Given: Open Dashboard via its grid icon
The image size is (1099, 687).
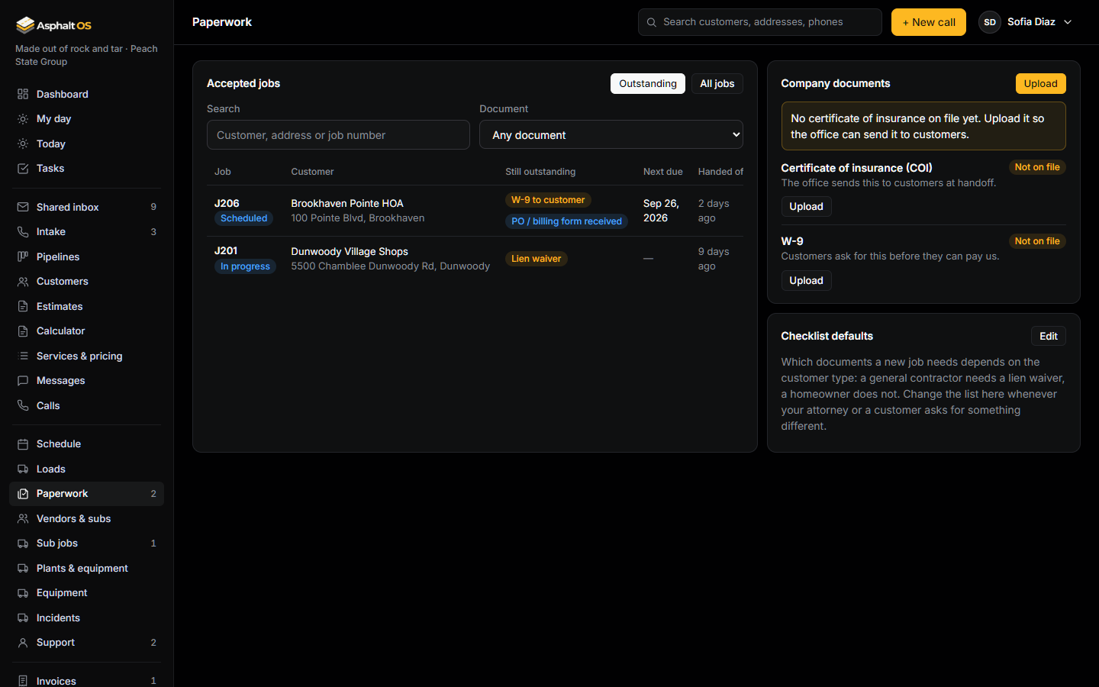Looking at the screenshot, I should 23,94.
